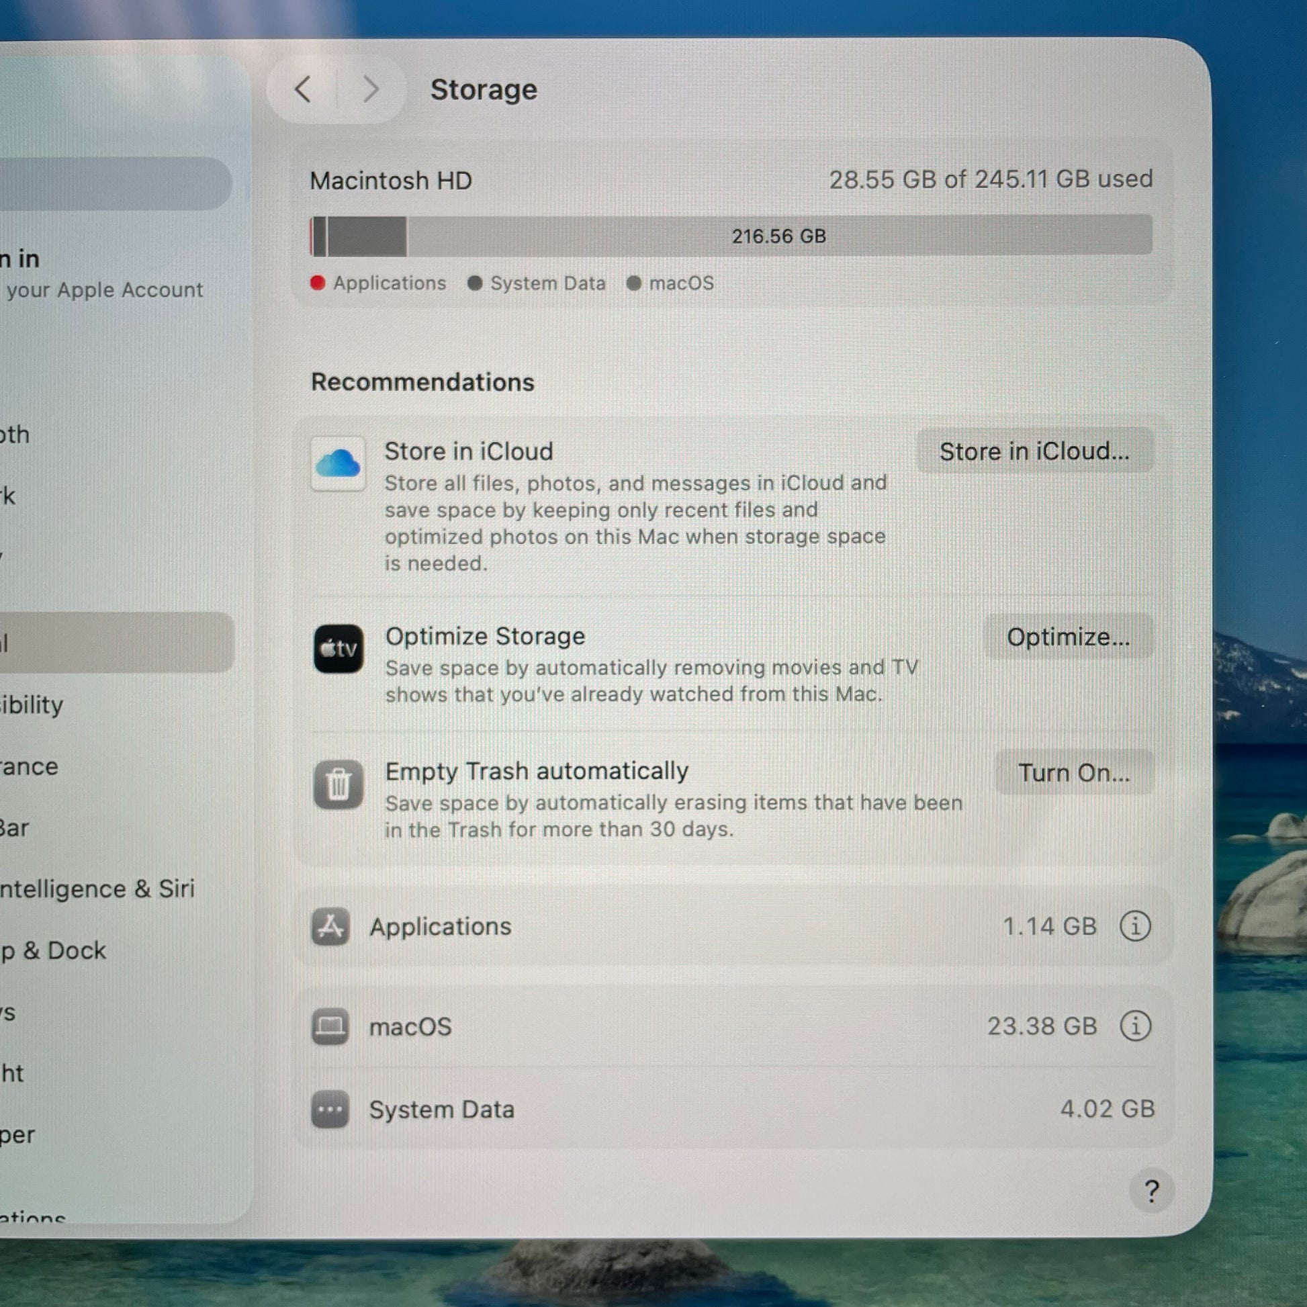Screen dimensions: 1307x1307
Task: Click the Apple TV icon
Action: coord(338,649)
